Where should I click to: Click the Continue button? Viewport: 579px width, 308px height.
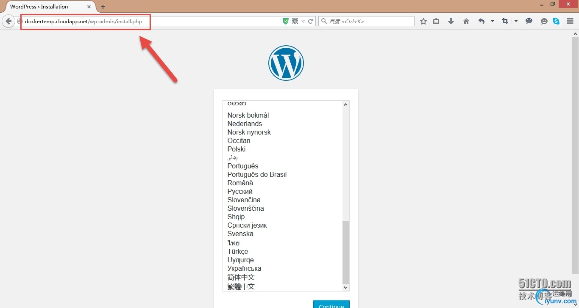click(331, 304)
